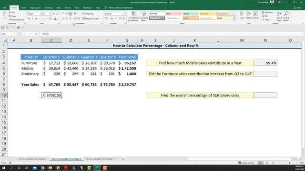Save workbook via Quick Access icon

[2, 28]
